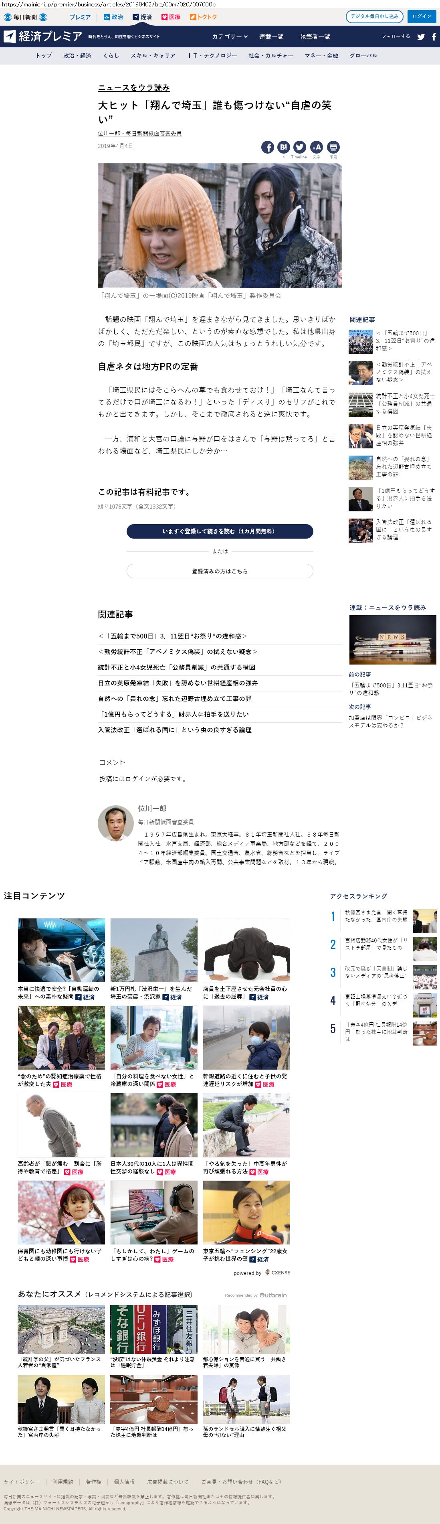This screenshot has height=1524, width=440.
Task: Open related list item 勤労統計不正「アベノミクス偽装」
Action: [178, 651]
